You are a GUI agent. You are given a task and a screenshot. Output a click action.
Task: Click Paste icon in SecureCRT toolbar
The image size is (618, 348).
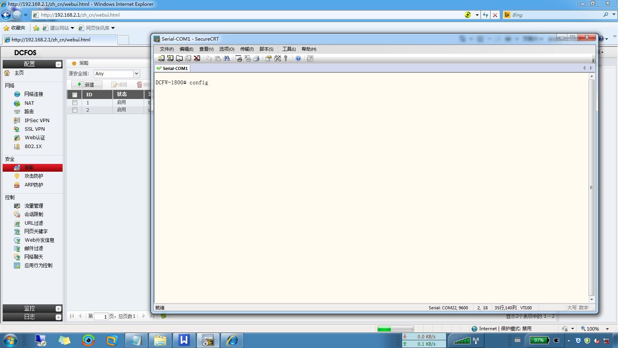pos(218,58)
